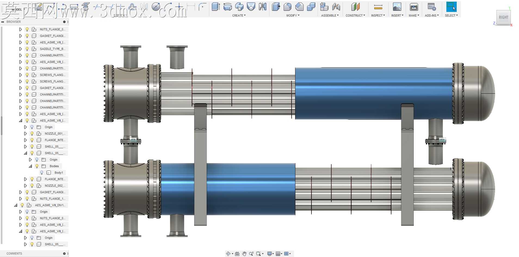Toggle visibility bulb for NOZZLE_002
519x257 pixels.
[x=32, y=186]
